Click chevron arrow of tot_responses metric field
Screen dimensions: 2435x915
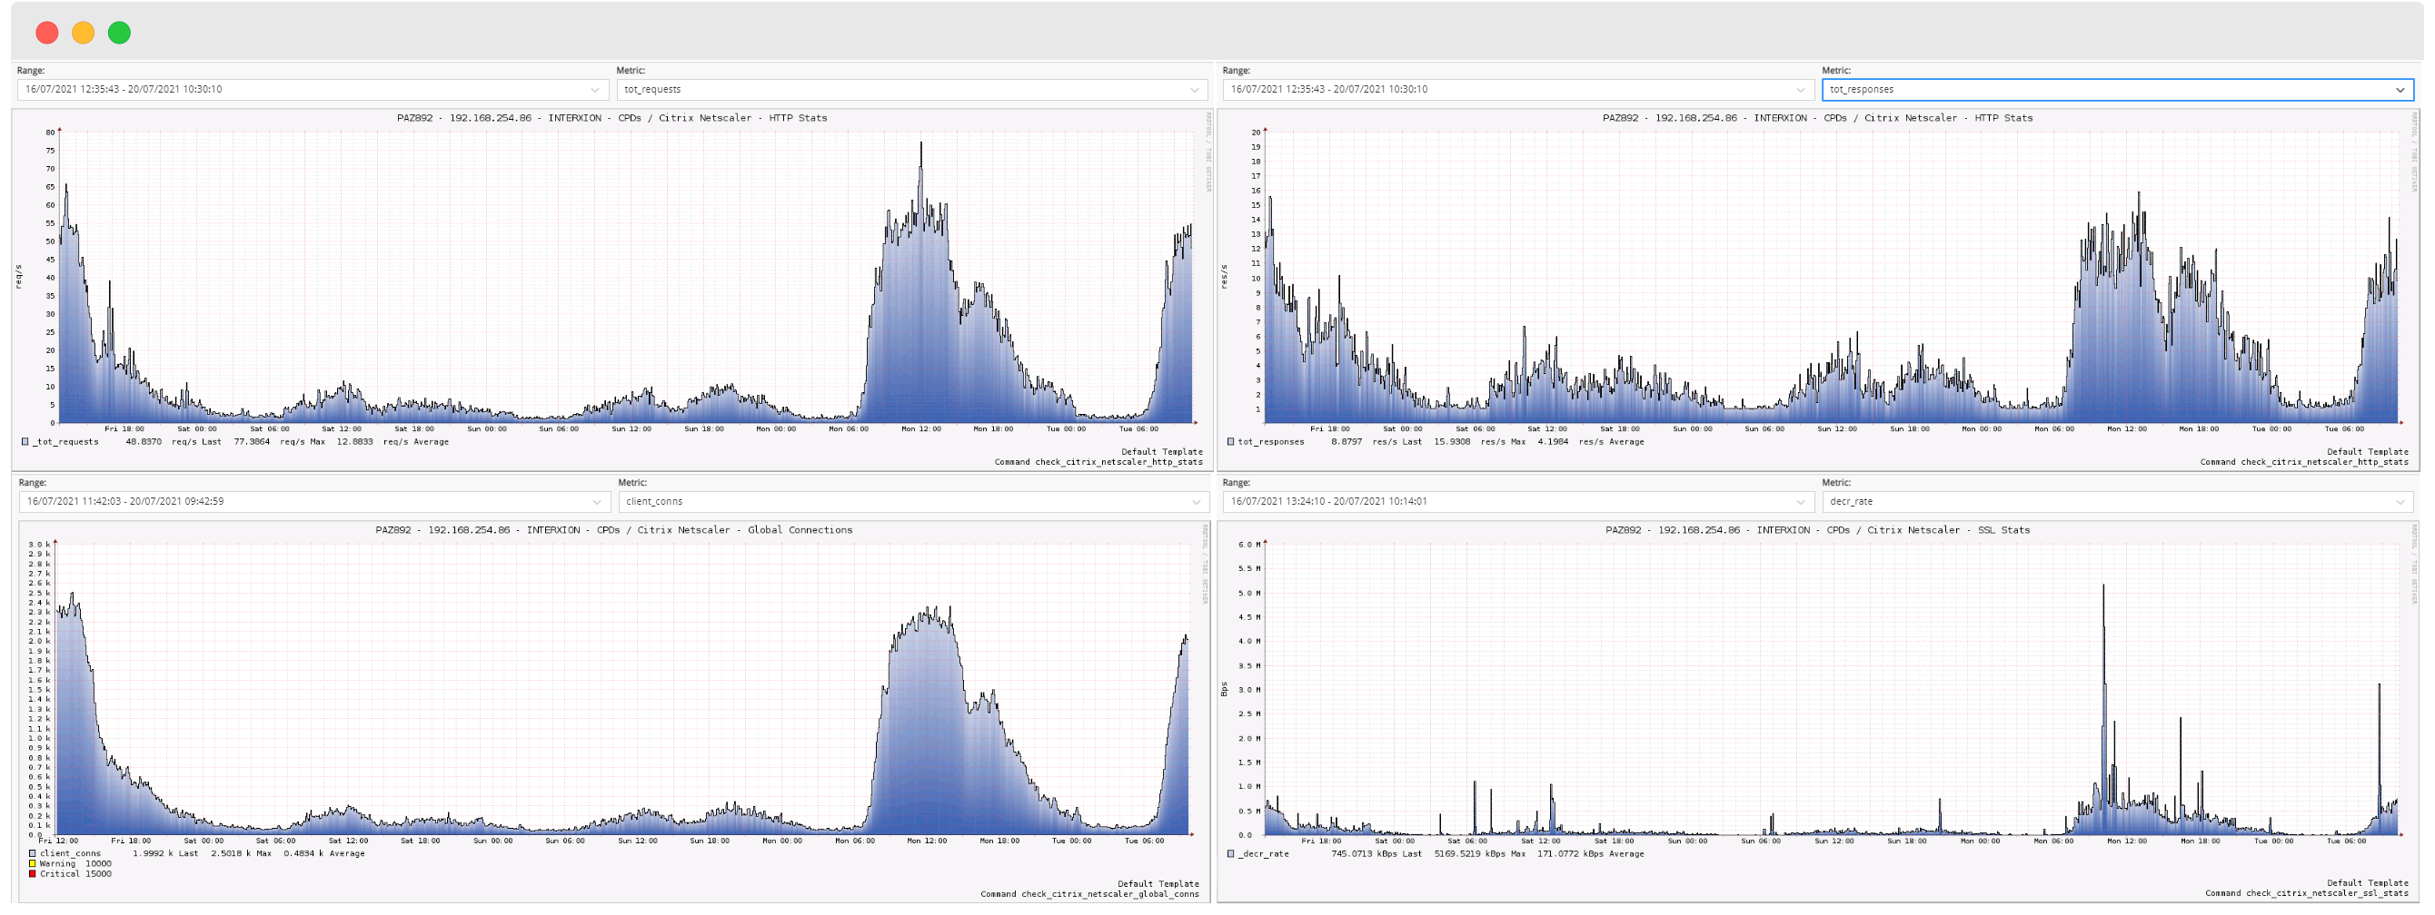(x=2399, y=90)
